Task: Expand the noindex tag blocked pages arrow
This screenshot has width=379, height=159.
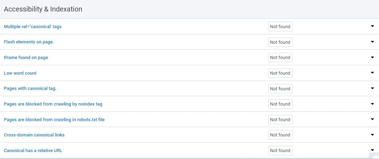Action: pos(372,104)
